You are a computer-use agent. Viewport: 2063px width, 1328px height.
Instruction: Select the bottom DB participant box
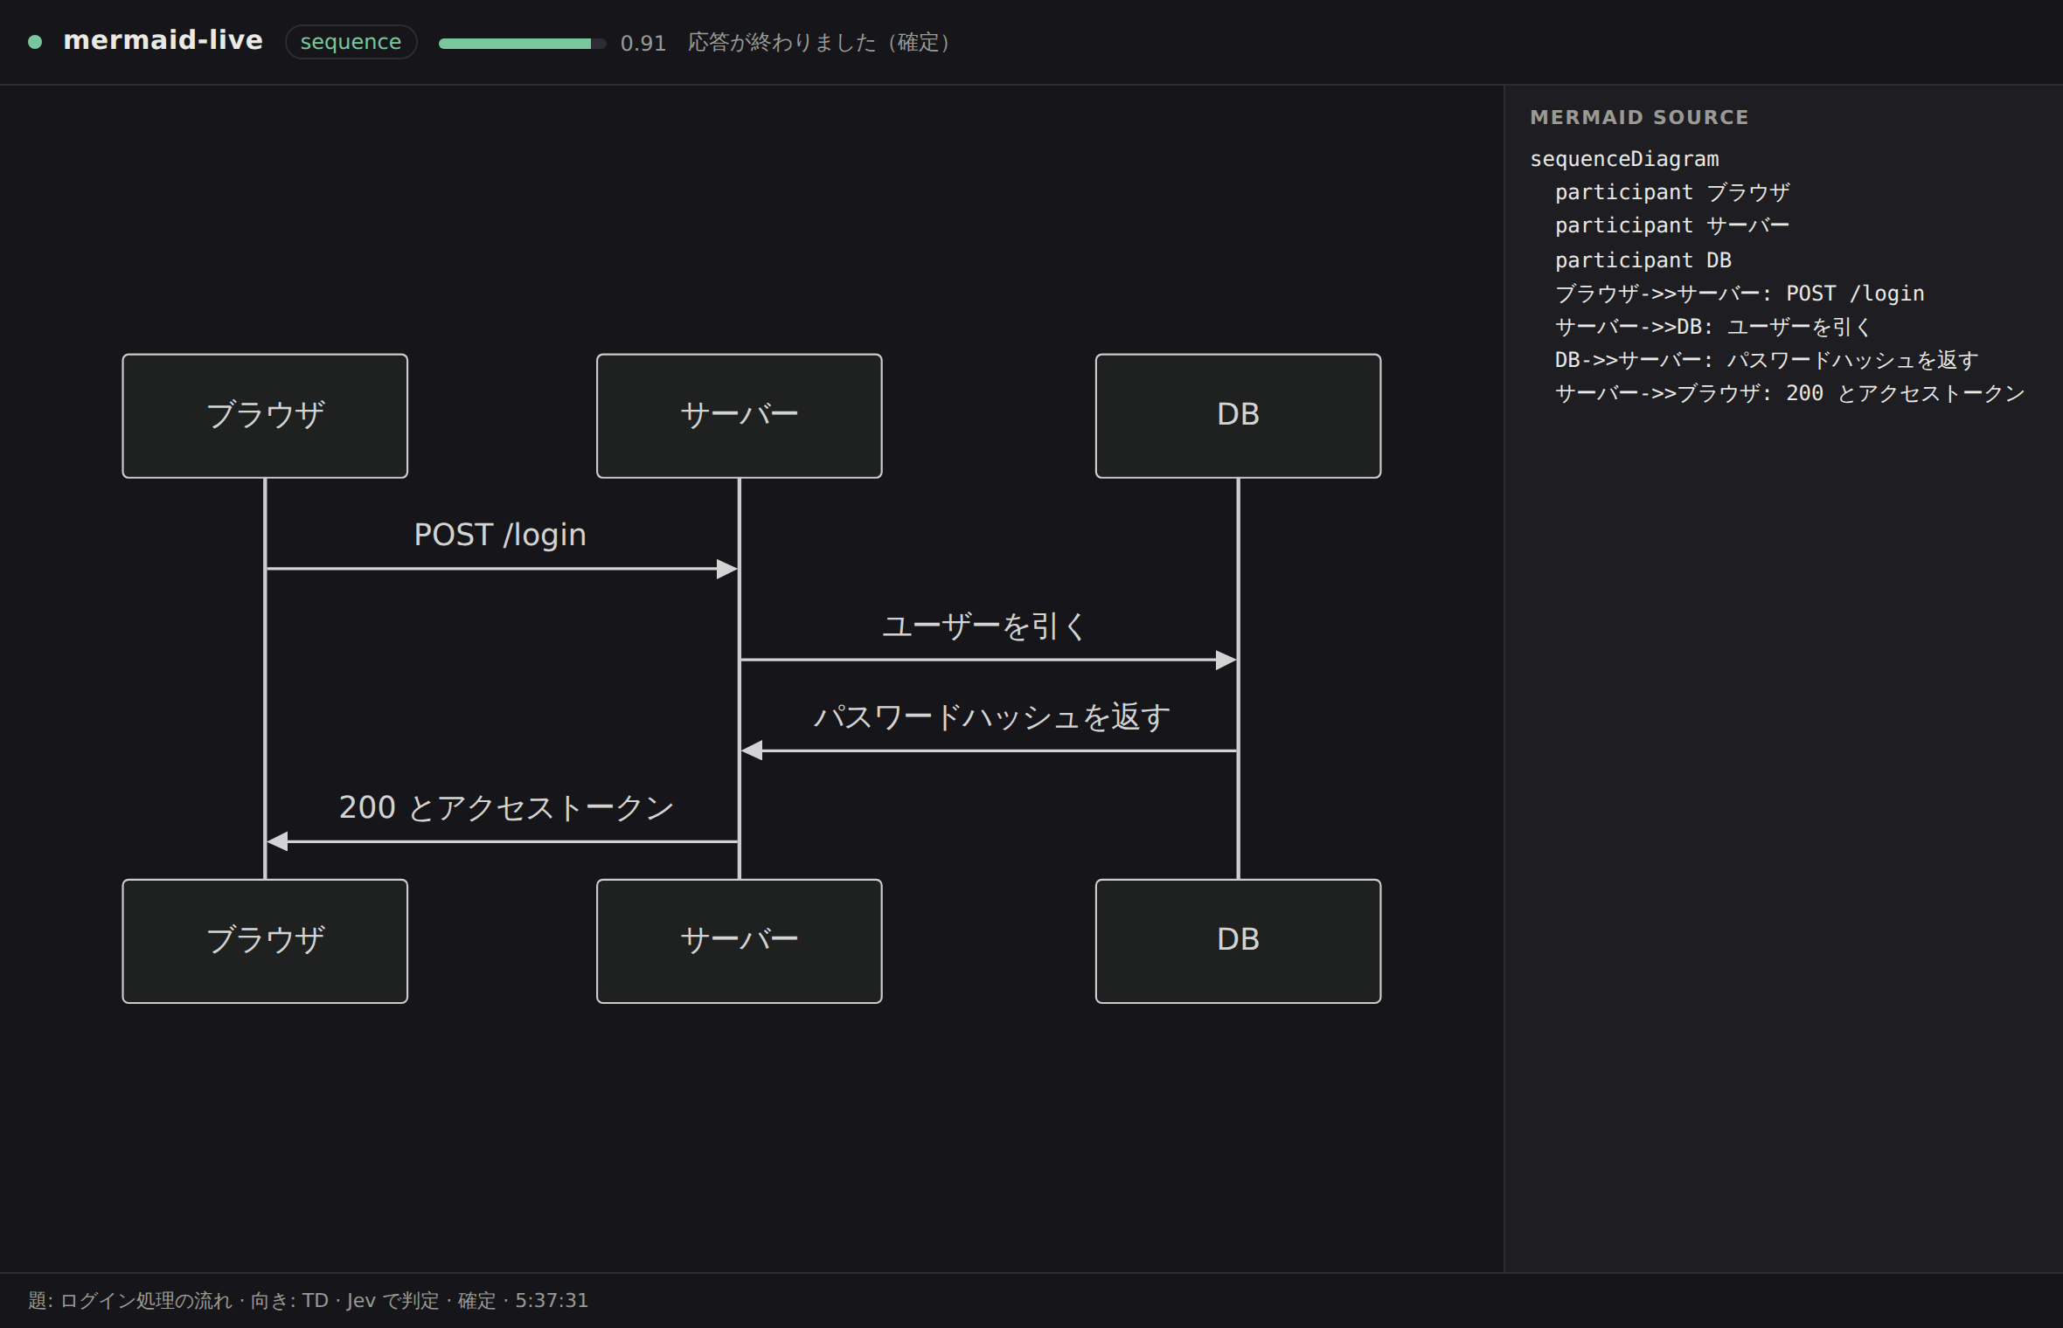coord(1238,941)
